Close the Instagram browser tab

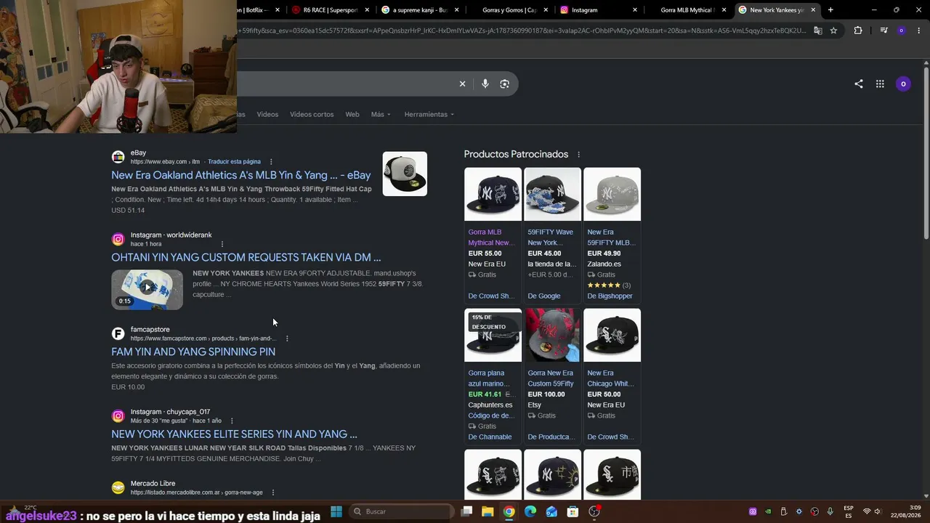coord(635,10)
